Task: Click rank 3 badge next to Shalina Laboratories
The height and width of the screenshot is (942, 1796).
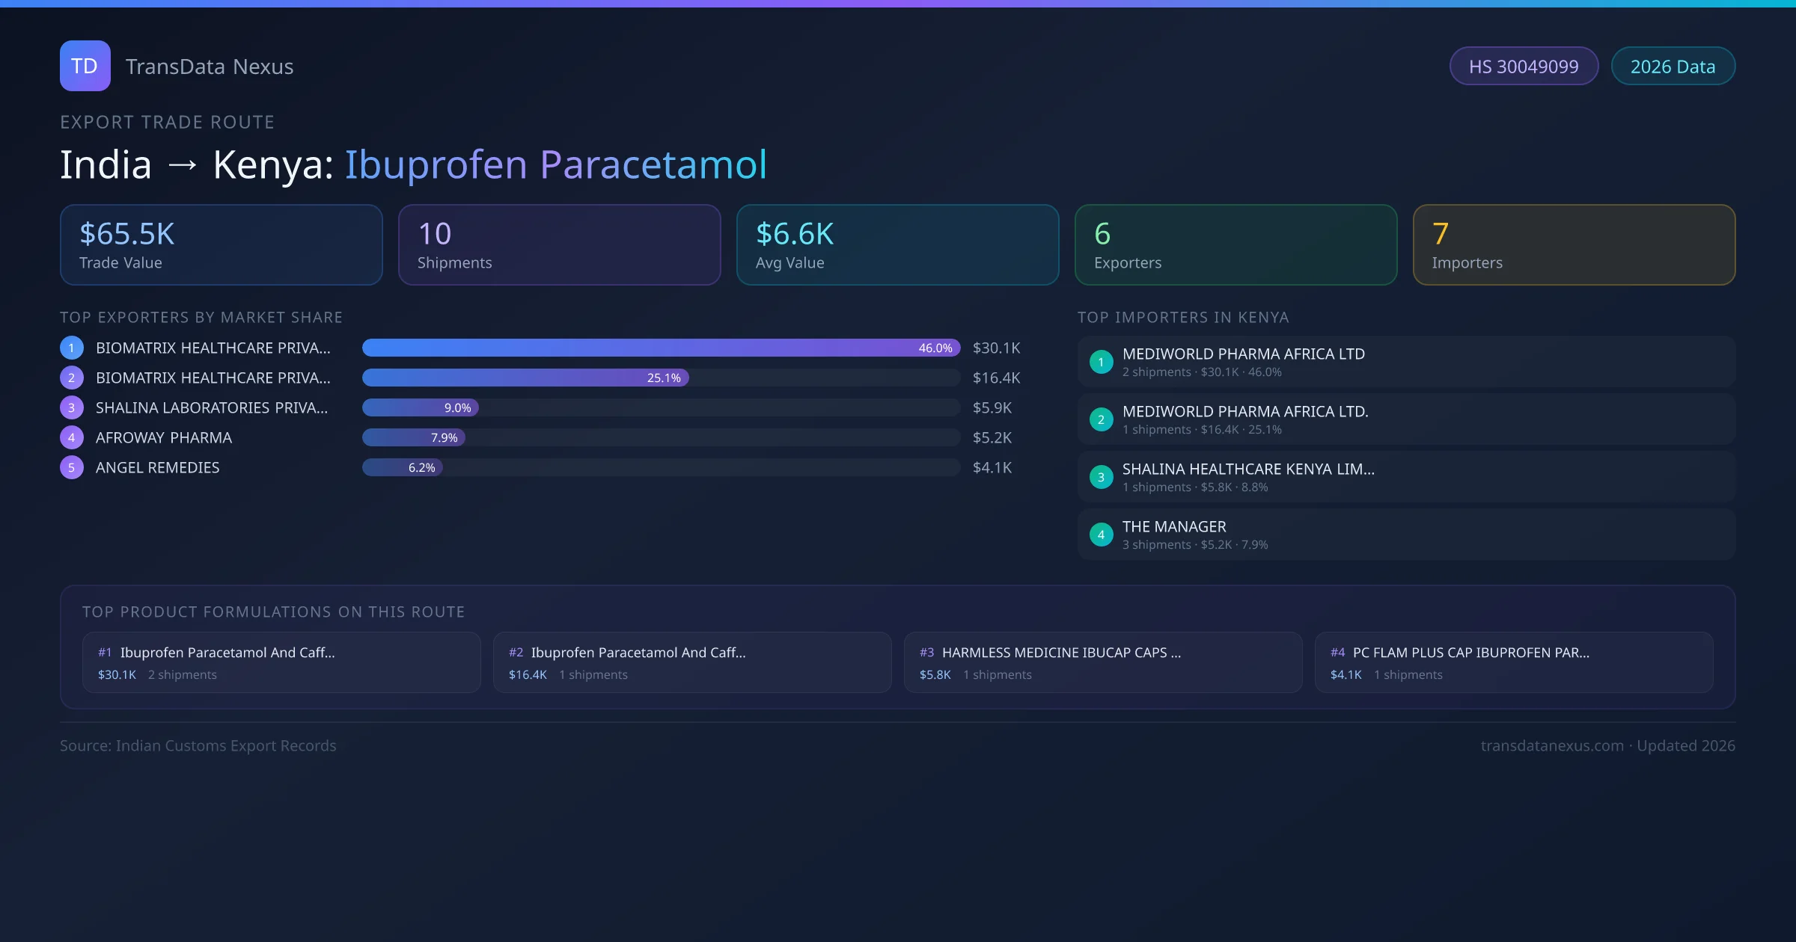Action: (x=72, y=407)
